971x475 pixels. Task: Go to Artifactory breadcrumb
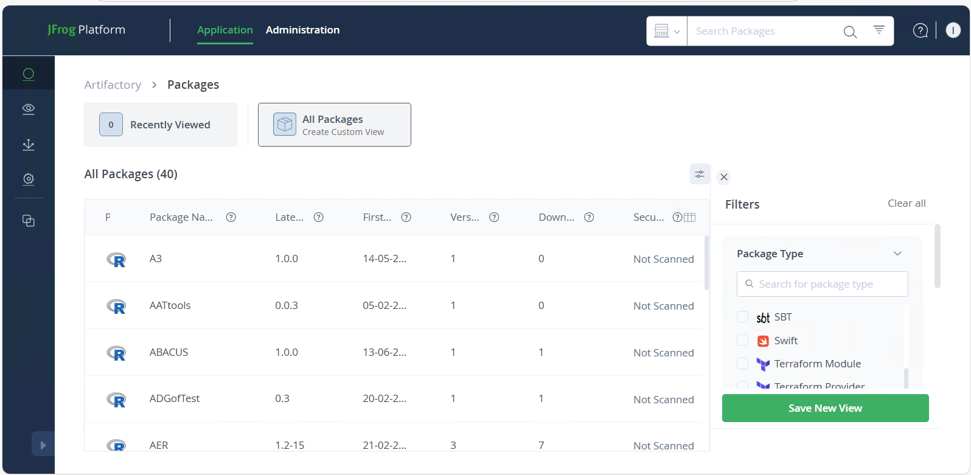(x=113, y=85)
